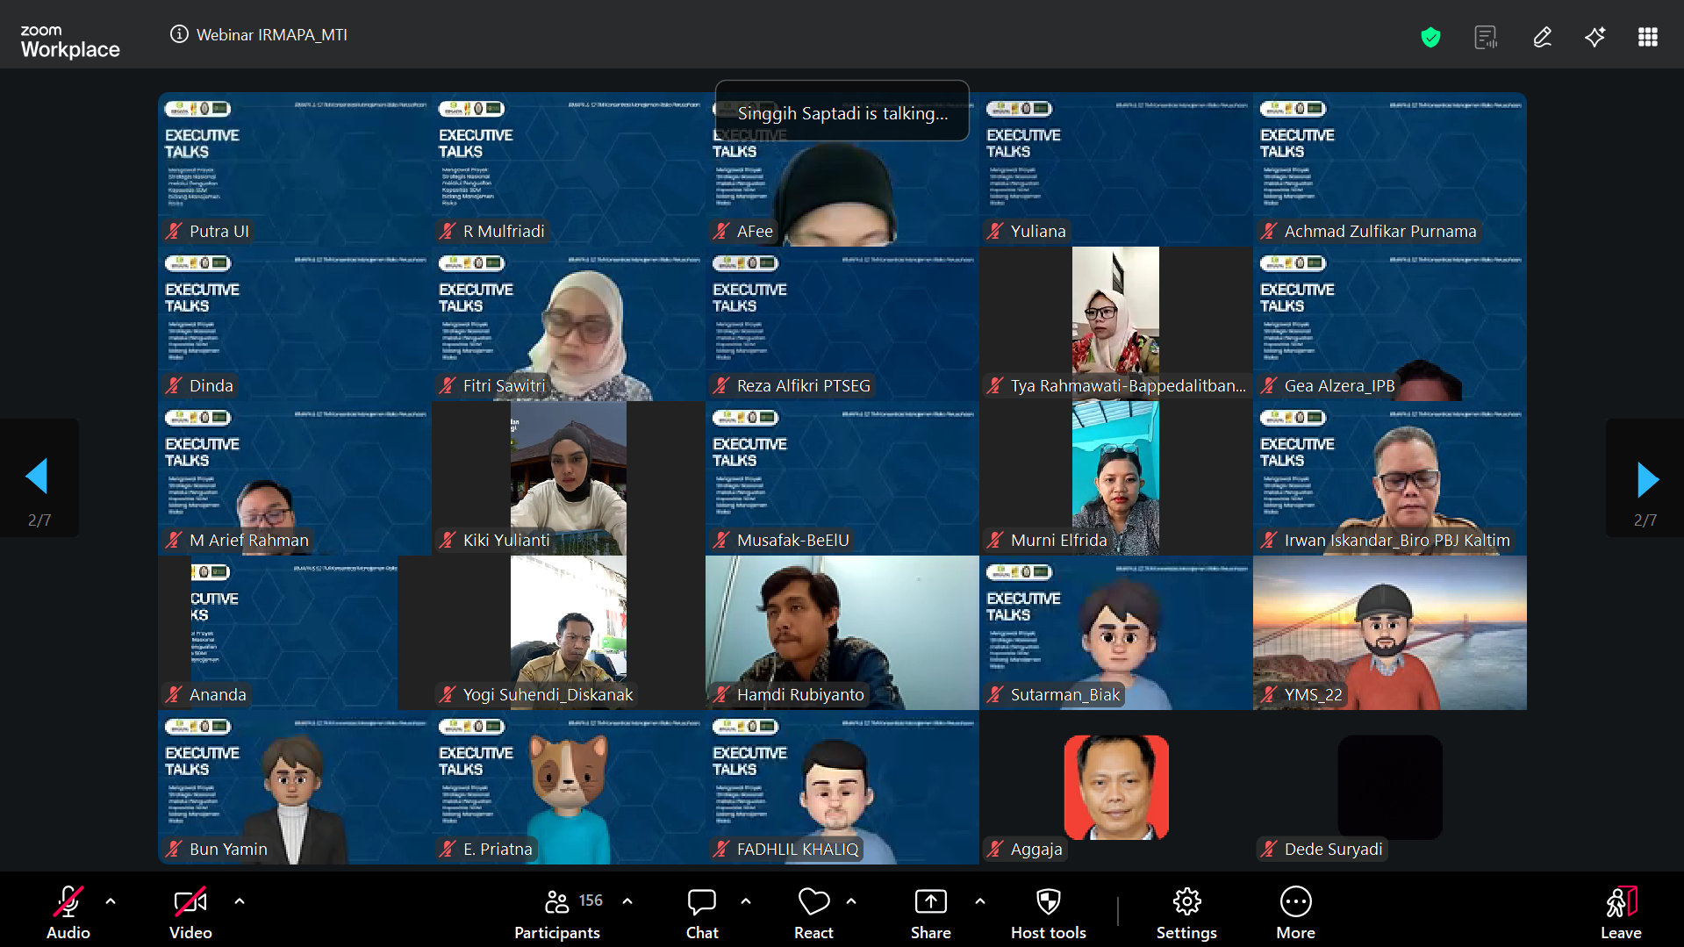Select Dede Suryadi blank tile
1684x947 pixels.
(1390, 787)
